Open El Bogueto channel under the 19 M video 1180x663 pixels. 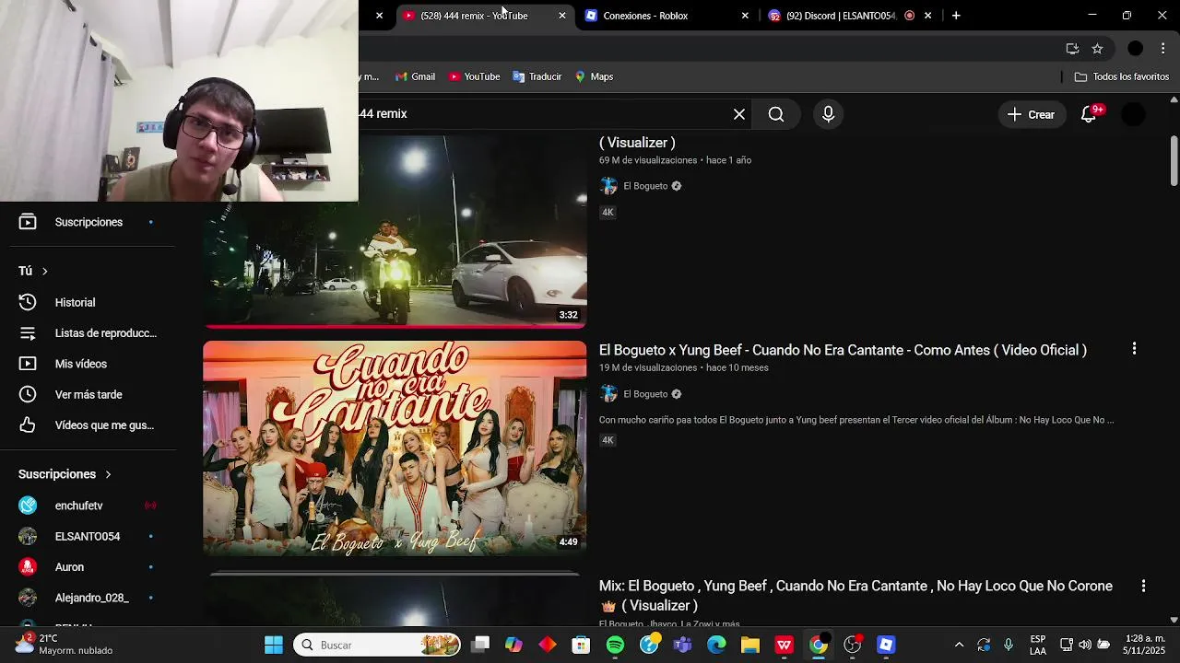pos(645,394)
